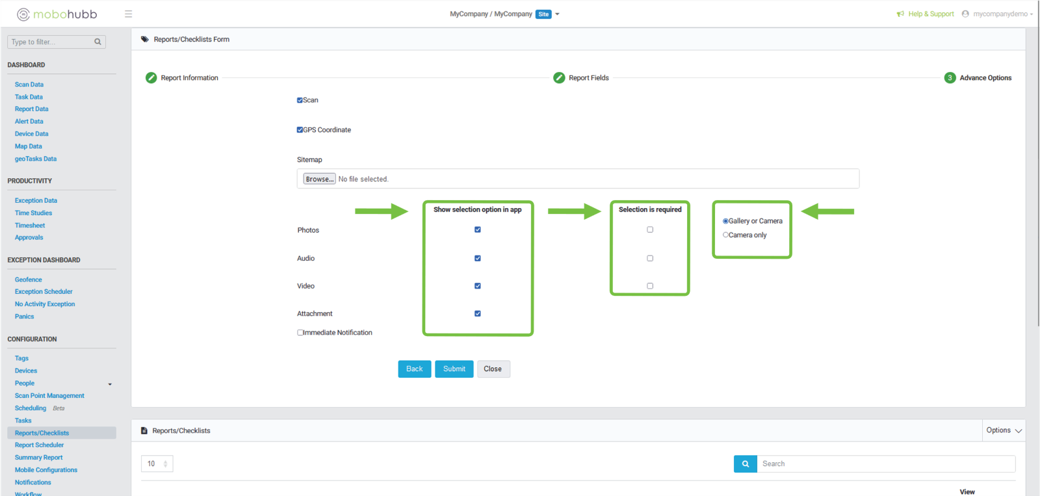
Task: Open Report Scheduler in the sidebar
Action: [x=39, y=445]
